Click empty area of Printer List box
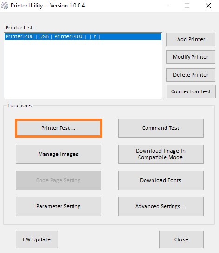The width and height of the screenshot is (219, 253). (x=83, y=70)
